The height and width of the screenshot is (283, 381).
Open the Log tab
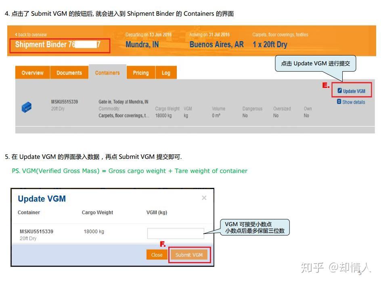pyautogui.click(x=166, y=73)
